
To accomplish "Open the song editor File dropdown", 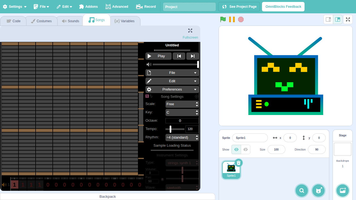I will click(x=172, y=73).
